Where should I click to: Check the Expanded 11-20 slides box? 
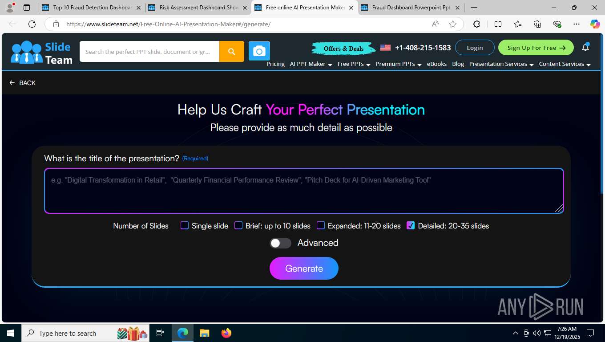pyautogui.click(x=321, y=225)
